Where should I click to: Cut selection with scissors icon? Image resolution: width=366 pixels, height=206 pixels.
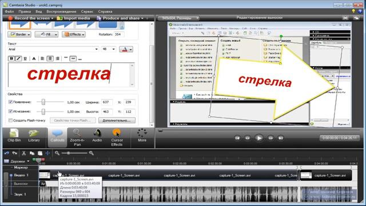(x=23, y=153)
